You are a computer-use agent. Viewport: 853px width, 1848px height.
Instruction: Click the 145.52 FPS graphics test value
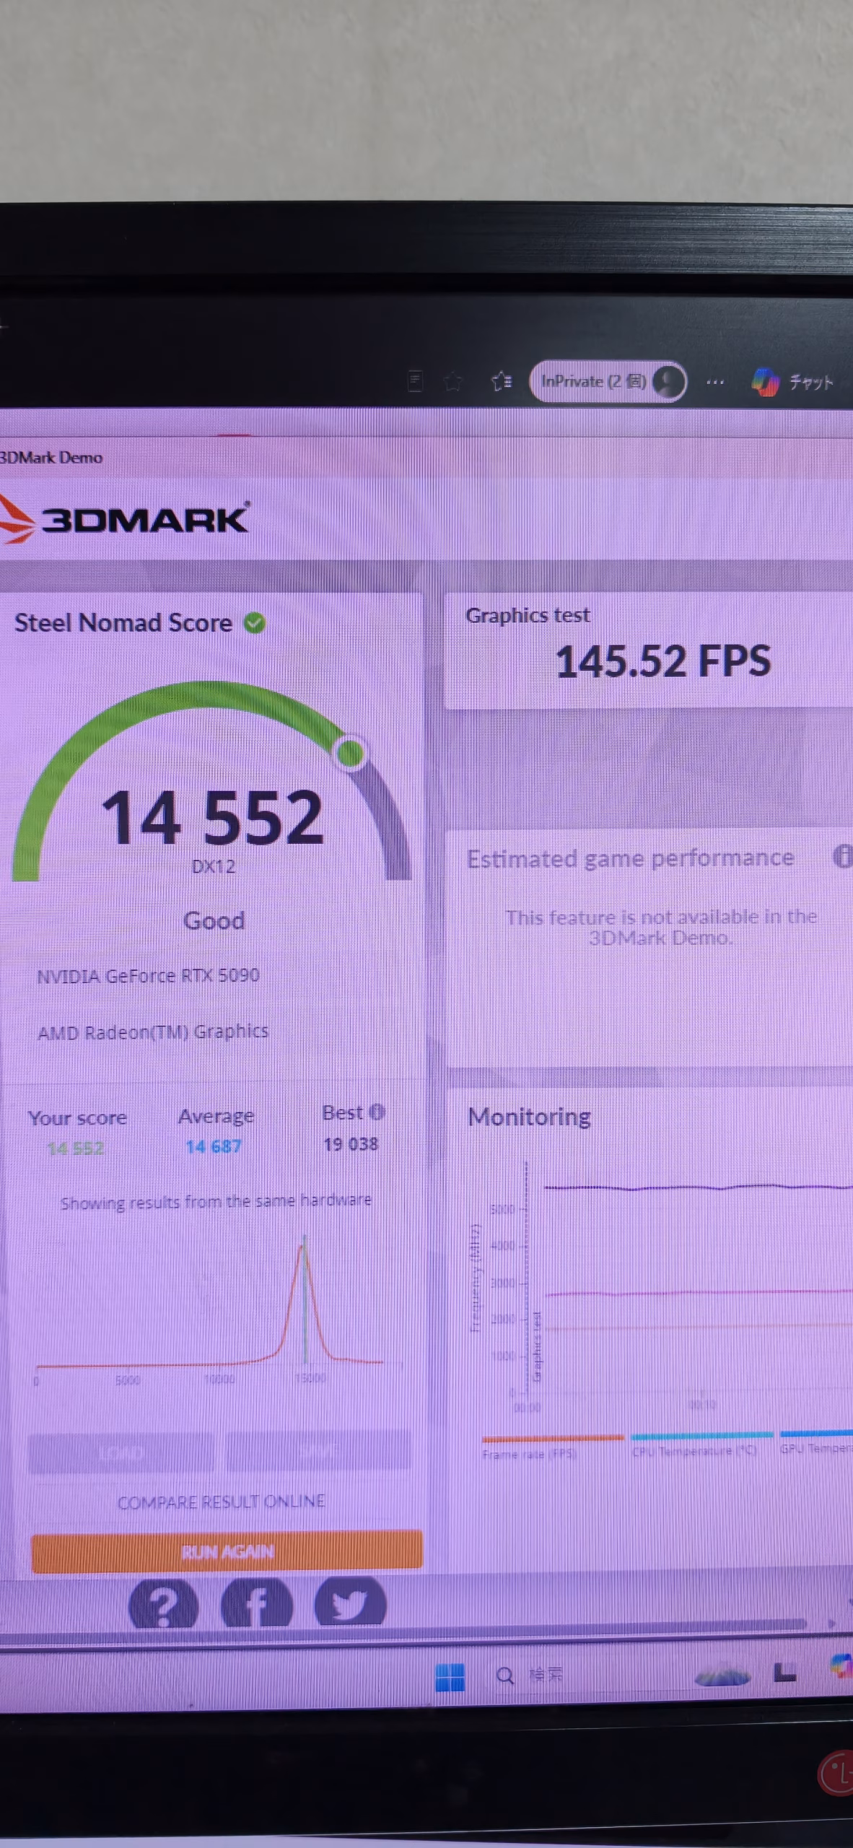[662, 661]
